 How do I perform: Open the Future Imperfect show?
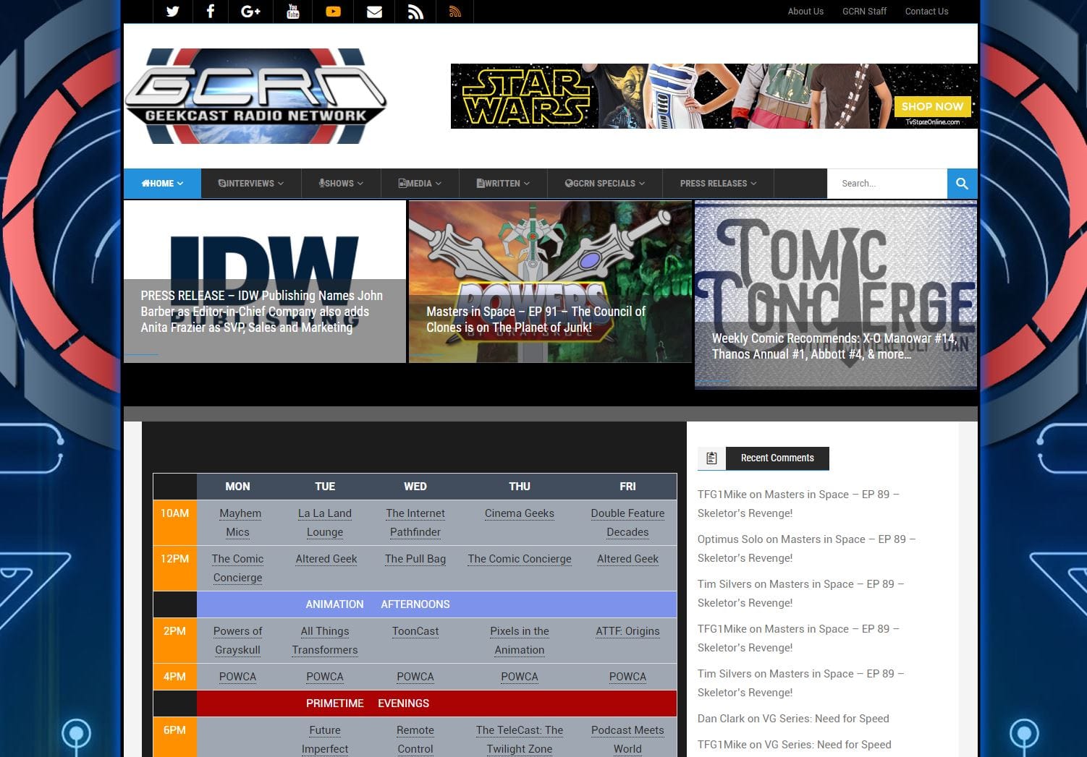pyautogui.click(x=325, y=740)
